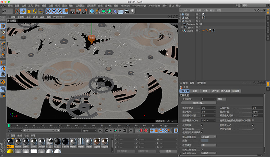
Task: Activate the Move tool in top toolbar
Action: pos(23,11)
